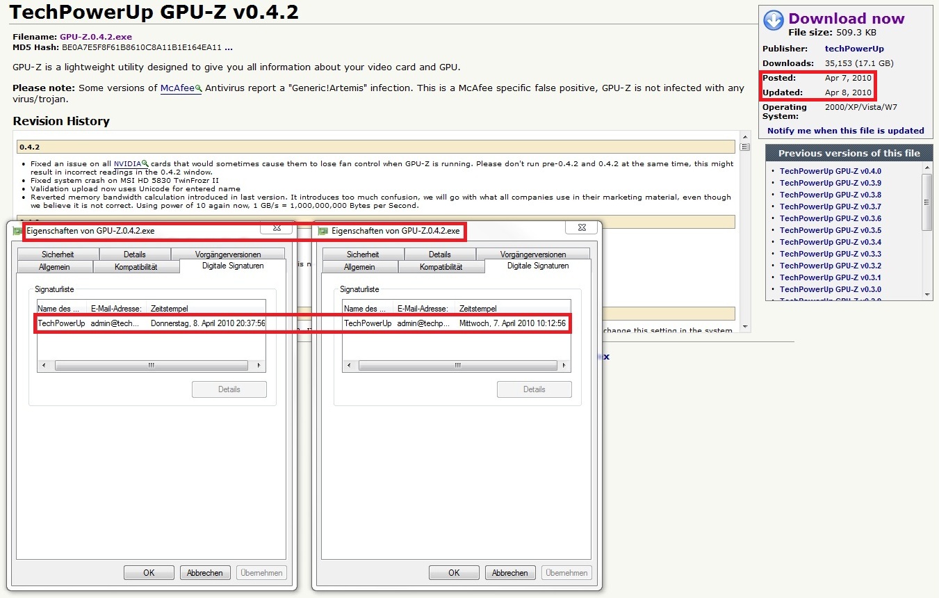Open TechPowerUp GPU-Z v0.4.0 previous version
Screen dimensions: 939x598
pyautogui.click(x=830, y=171)
